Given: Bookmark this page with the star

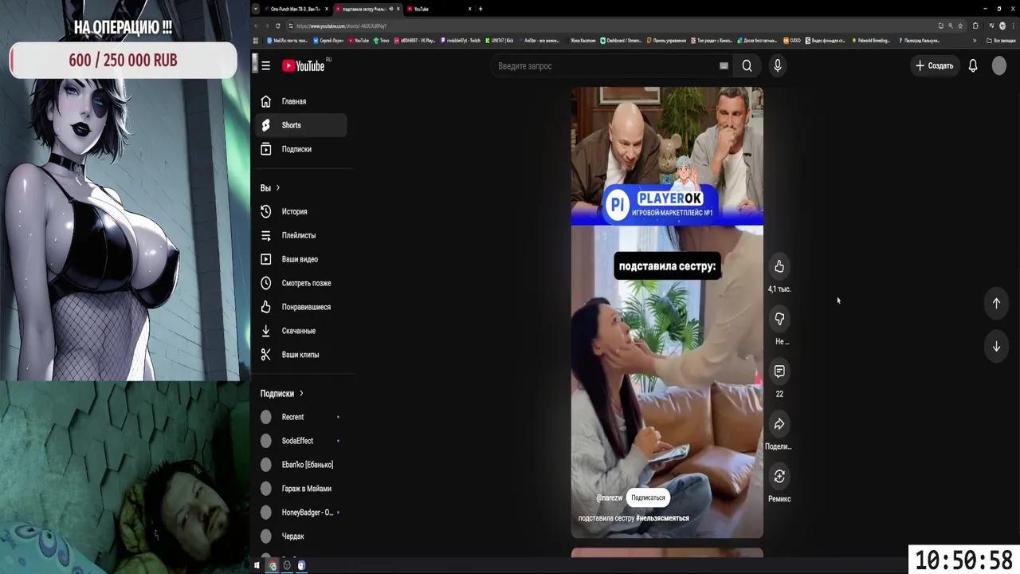Looking at the screenshot, I should point(961,26).
